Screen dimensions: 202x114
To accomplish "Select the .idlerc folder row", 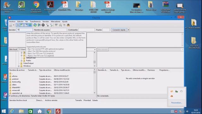I will (51, 85).
